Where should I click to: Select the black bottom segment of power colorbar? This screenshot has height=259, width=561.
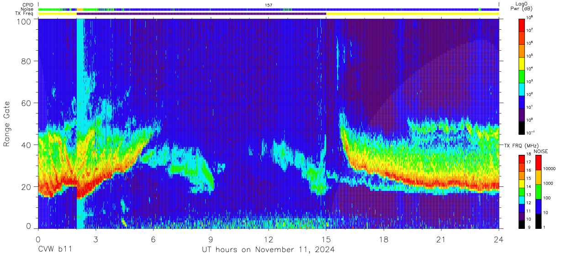tap(522, 127)
